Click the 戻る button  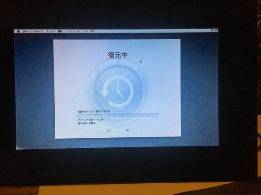(109, 130)
